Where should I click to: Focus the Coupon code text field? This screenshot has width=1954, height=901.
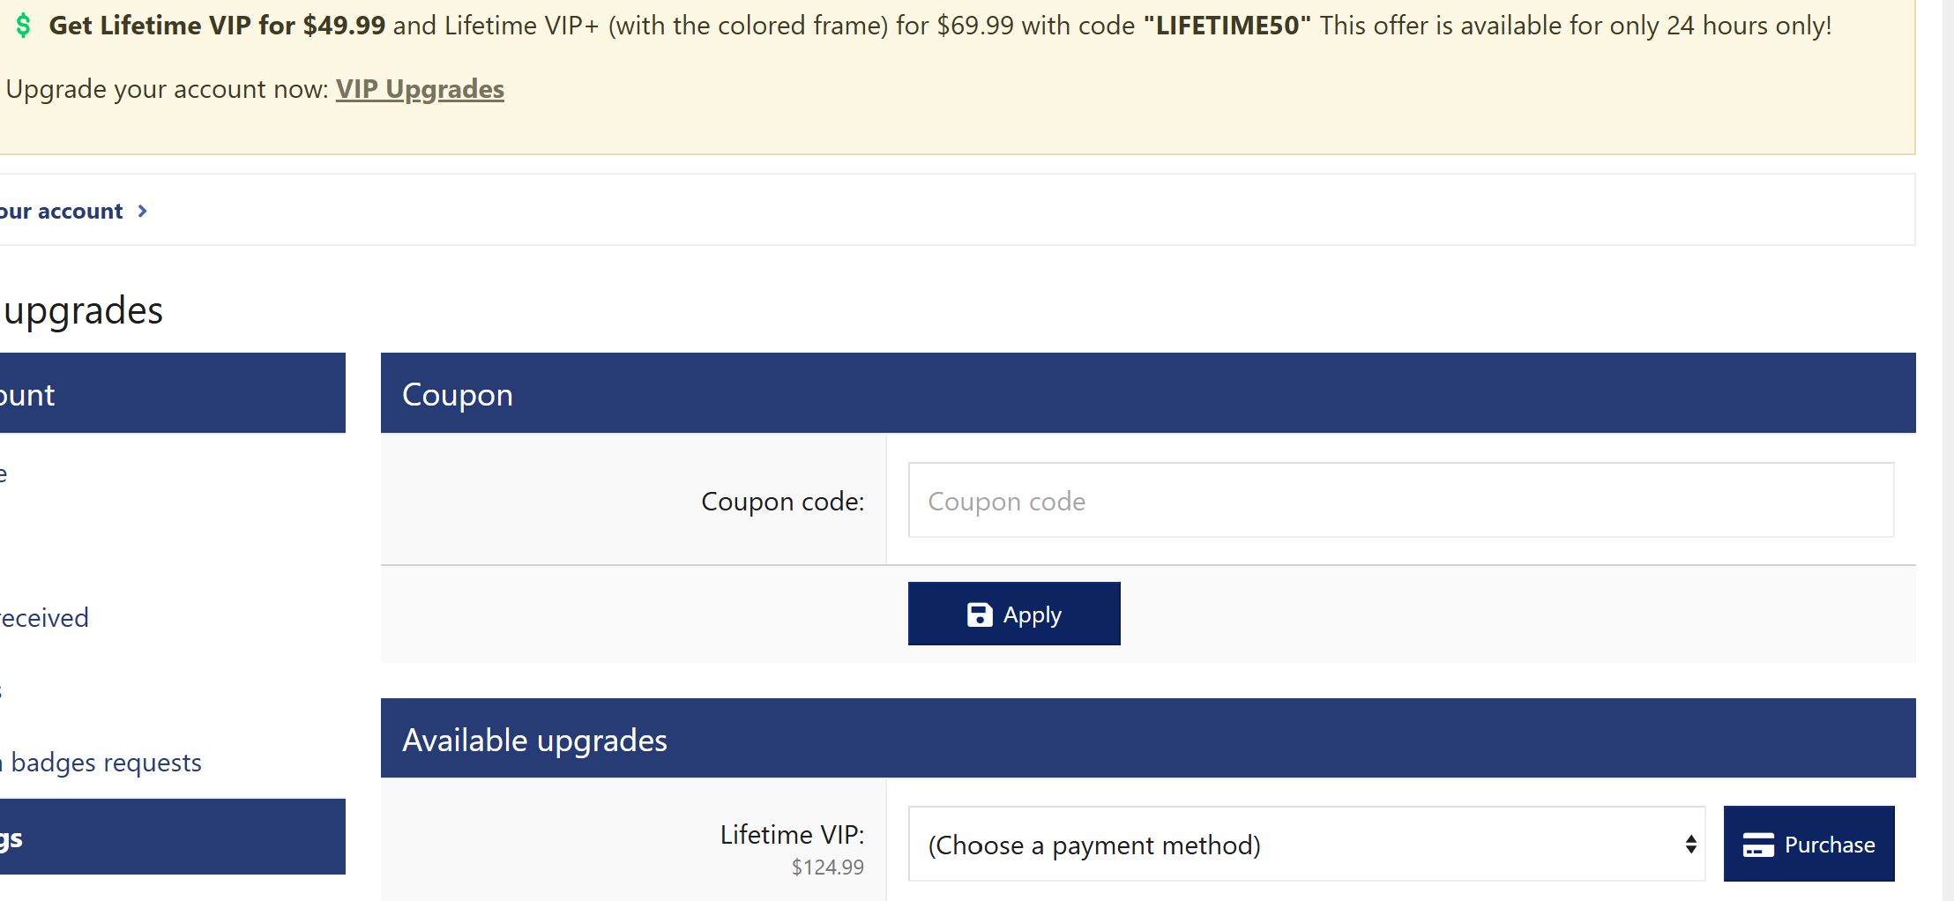(1400, 501)
